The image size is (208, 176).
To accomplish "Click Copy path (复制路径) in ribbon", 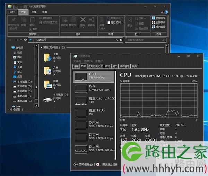I will coord(46,18).
